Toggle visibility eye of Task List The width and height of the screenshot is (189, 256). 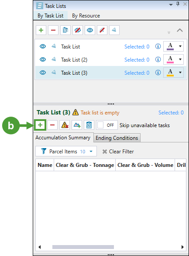[43, 46]
